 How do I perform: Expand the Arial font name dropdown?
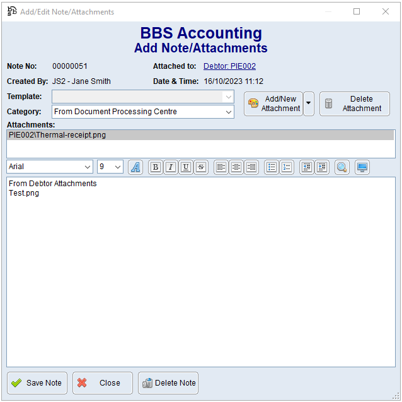87,167
